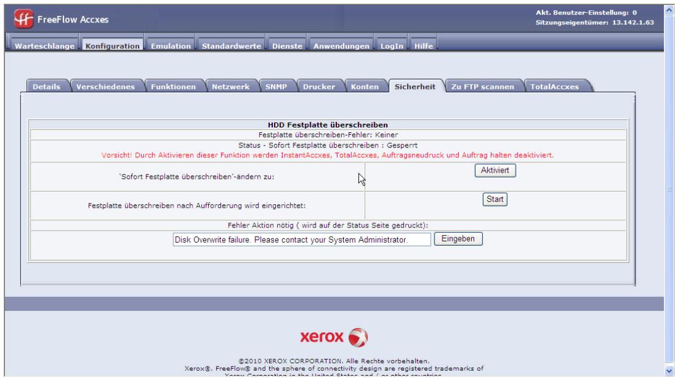Click the red 'Vorsicht!' warning text
Screen dimensions: 675x378
coord(328,155)
